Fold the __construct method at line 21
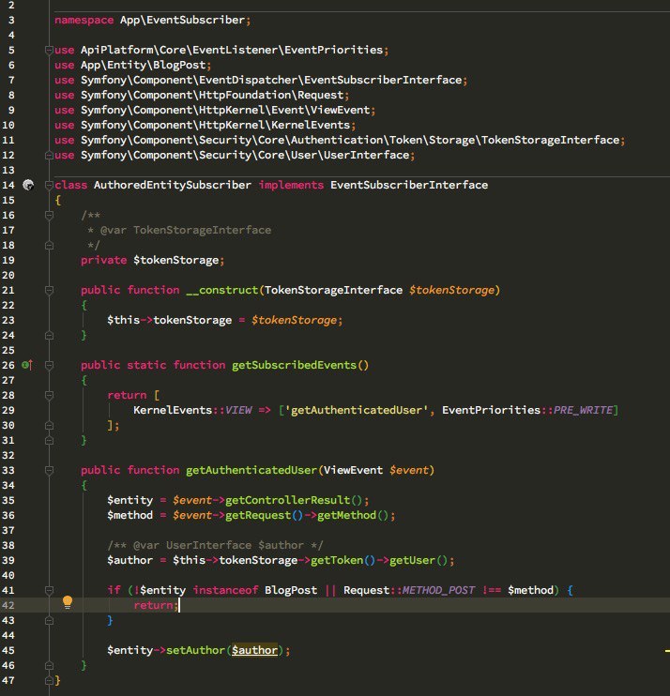The height and width of the screenshot is (696, 670). 50,290
